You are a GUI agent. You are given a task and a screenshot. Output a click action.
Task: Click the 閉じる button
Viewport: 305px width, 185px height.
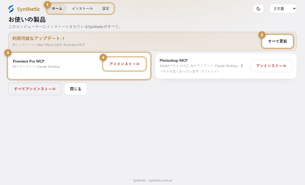pyautogui.click(x=76, y=89)
